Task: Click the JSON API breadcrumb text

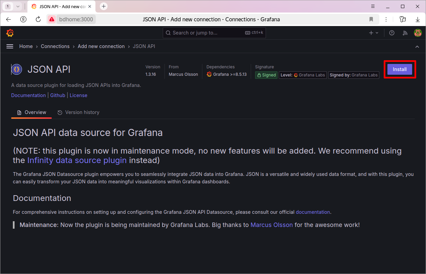Action: point(144,46)
